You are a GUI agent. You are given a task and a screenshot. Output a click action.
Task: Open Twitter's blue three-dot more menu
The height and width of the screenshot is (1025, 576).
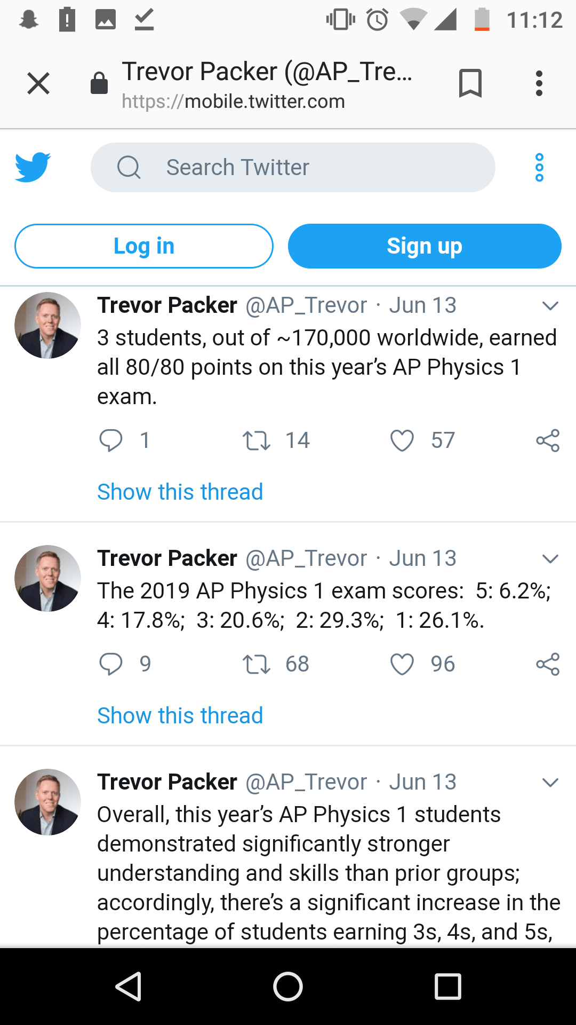pos(539,167)
